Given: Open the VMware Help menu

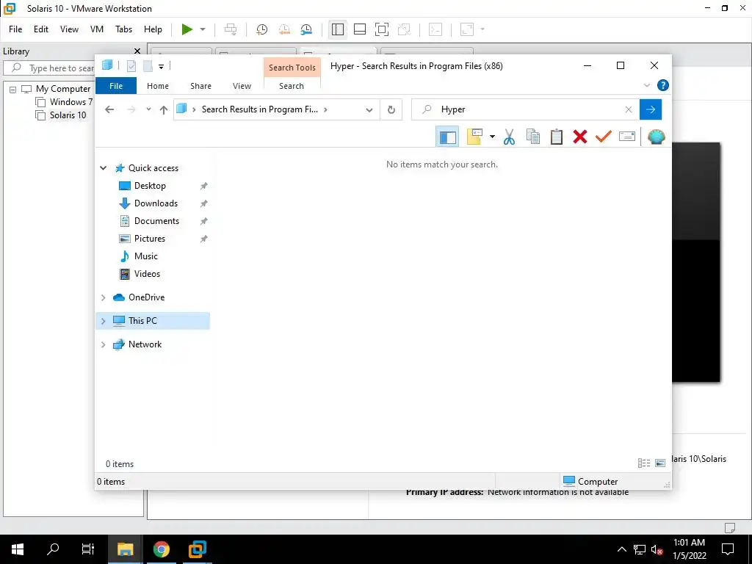Looking at the screenshot, I should (x=153, y=29).
